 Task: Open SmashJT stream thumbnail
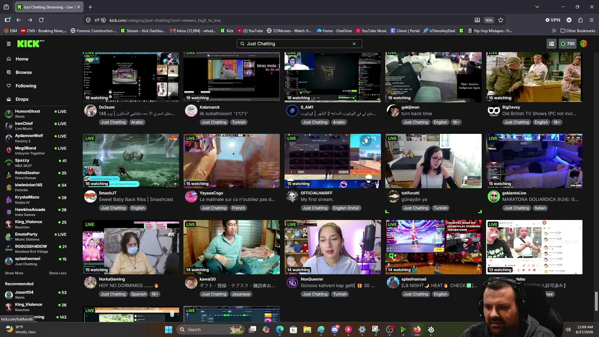[131, 161]
